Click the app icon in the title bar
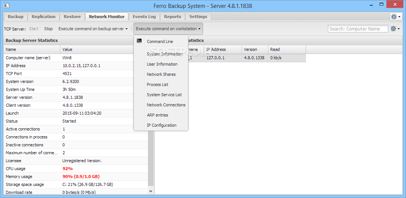The height and width of the screenshot is (198, 406). click(7, 5)
